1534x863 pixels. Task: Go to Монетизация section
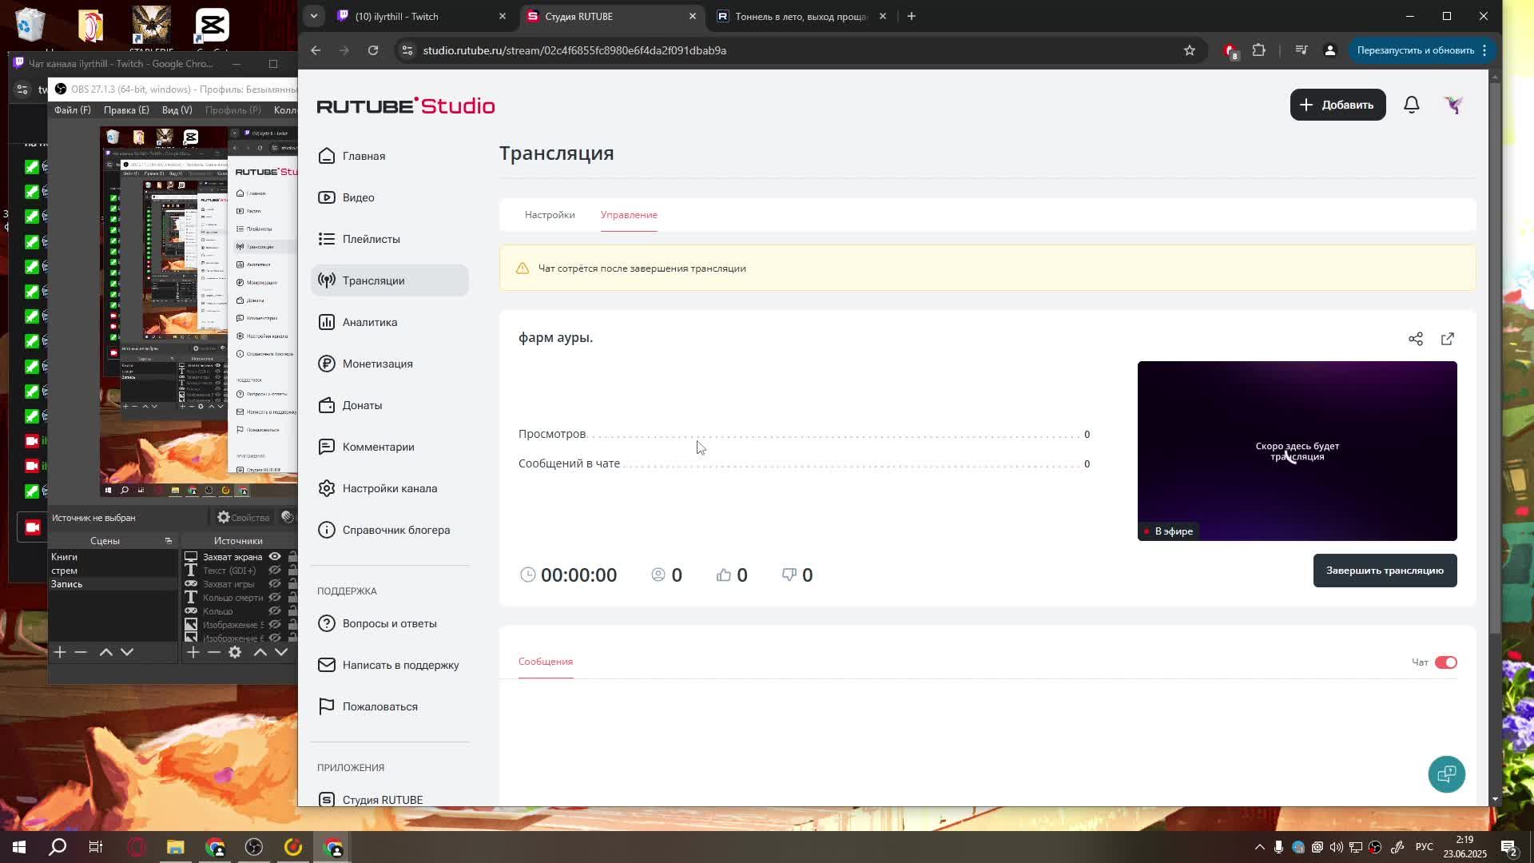click(377, 364)
